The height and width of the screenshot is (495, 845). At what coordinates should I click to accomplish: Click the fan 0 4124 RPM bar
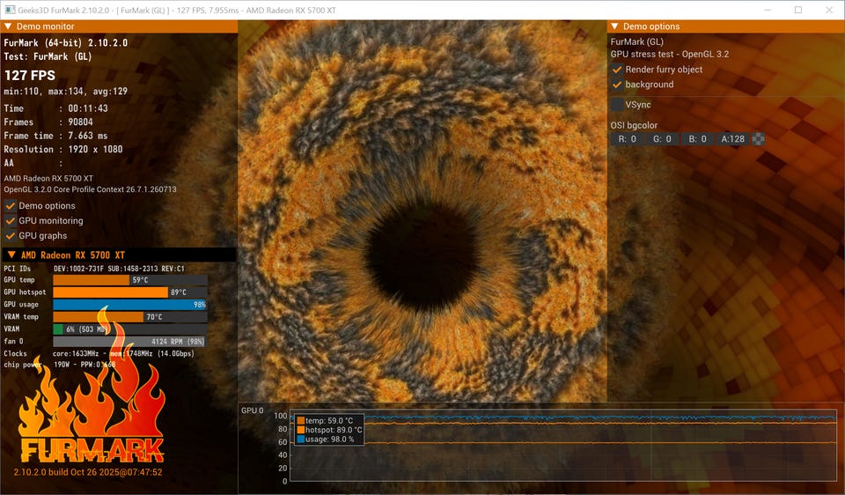tap(130, 342)
